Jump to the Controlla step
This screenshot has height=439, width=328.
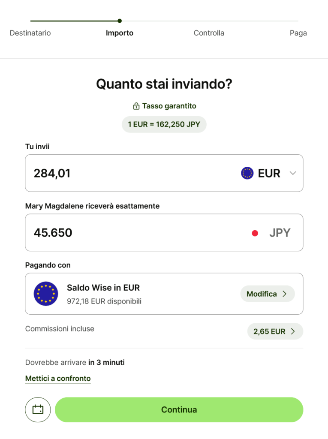209,33
